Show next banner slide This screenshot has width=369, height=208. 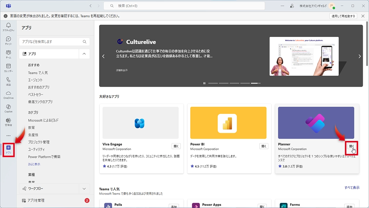click(x=359, y=56)
